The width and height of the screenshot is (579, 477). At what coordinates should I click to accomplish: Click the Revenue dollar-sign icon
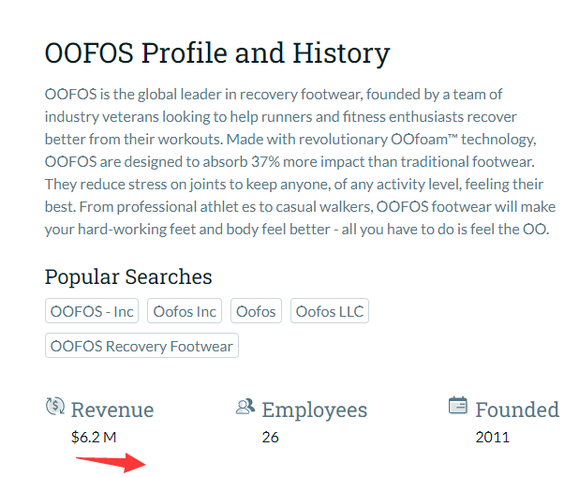click(x=55, y=407)
